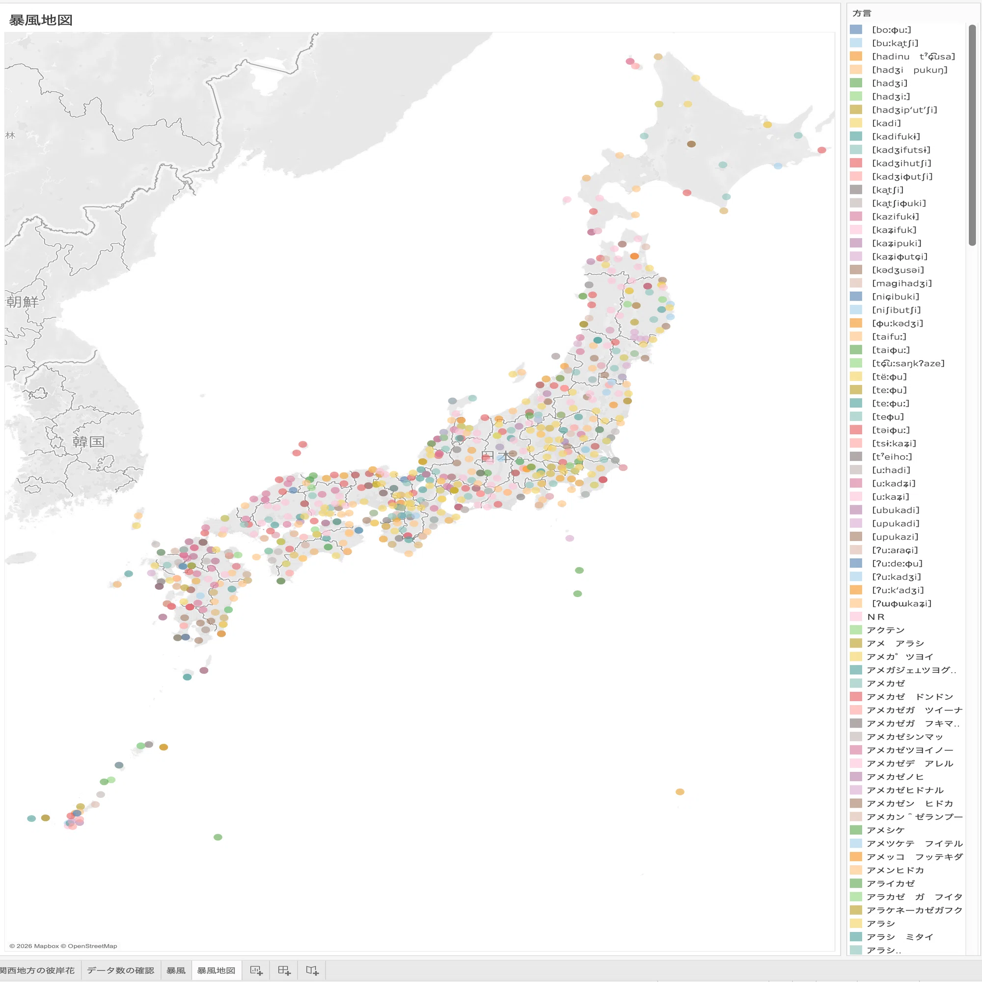Select the [kadʒifutsɨ] legend label

pyautogui.click(x=901, y=150)
